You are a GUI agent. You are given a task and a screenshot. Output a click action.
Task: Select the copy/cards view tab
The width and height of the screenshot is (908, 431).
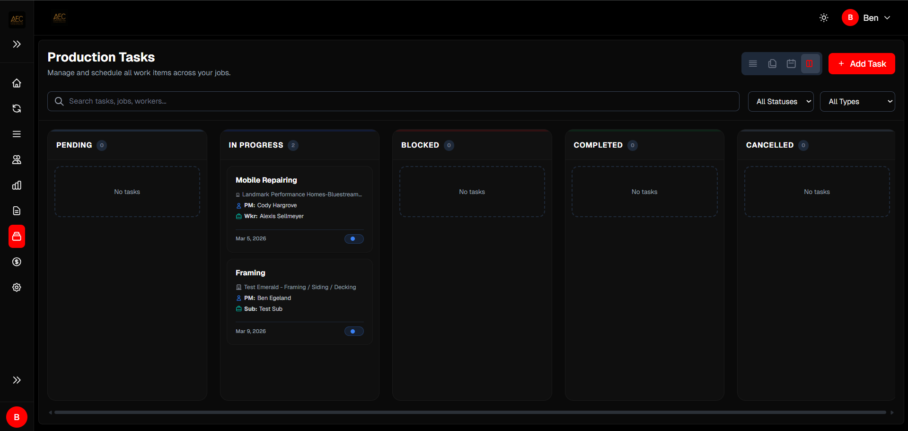772,63
